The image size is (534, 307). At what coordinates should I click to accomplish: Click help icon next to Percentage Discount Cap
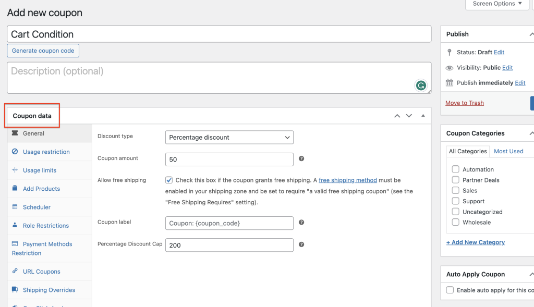pyautogui.click(x=301, y=244)
